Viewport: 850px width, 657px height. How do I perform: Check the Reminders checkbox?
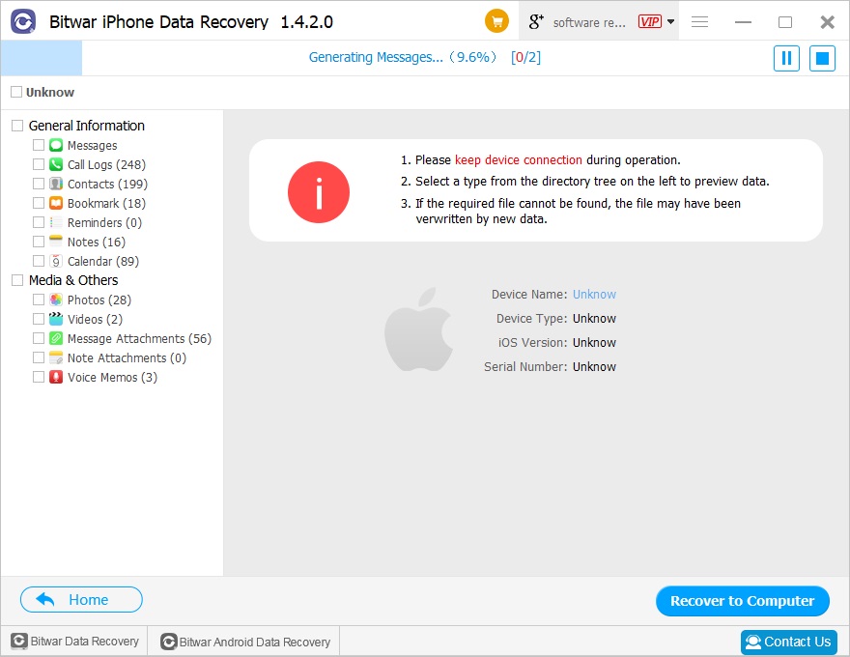click(39, 222)
